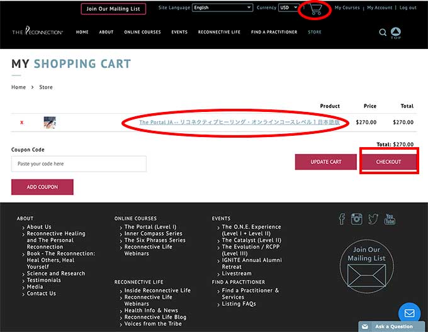Image resolution: width=428 pixels, height=332 pixels.
Task: Click the Log out link
Action: tap(408, 8)
